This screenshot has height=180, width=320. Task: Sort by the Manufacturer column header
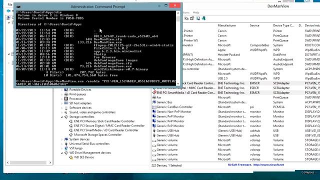[x=226, y=25]
